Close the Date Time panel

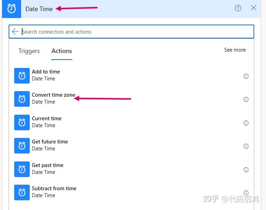click(254, 8)
